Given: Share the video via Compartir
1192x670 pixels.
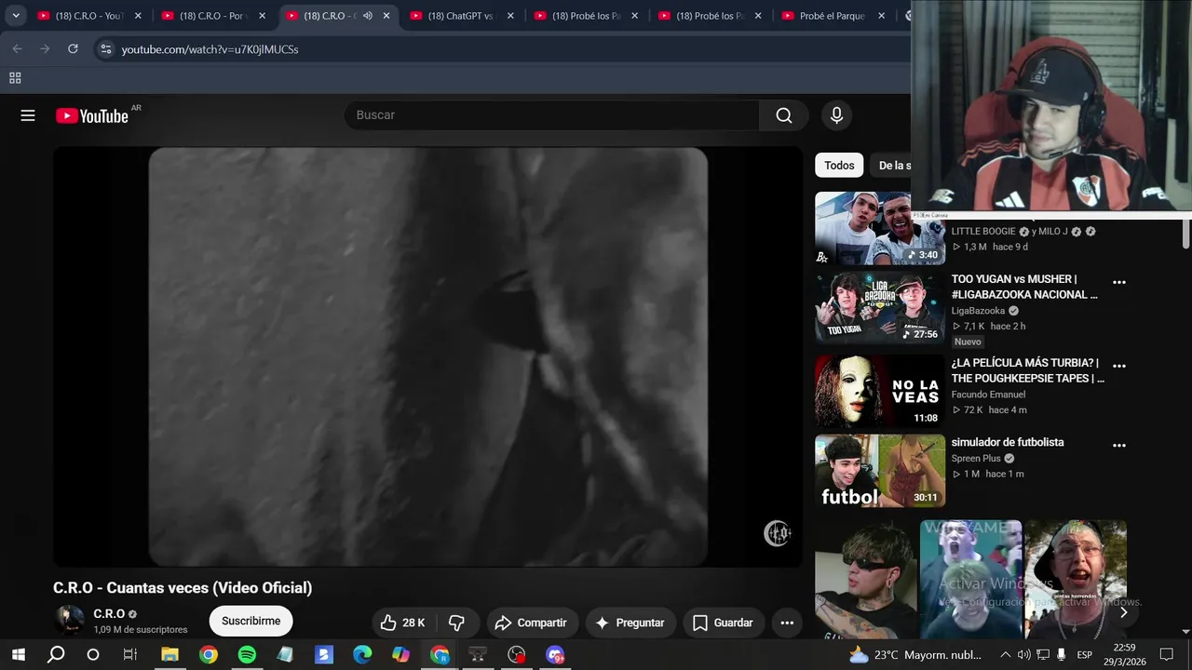Looking at the screenshot, I should [531, 623].
